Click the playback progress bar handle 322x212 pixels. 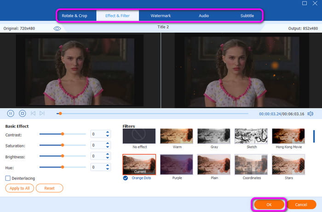[x=60, y=113]
